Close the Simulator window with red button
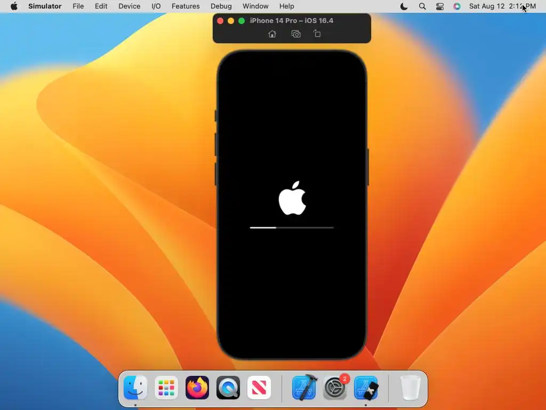Image resolution: width=546 pixels, height=410 pixels. pyautogui.click(x=220, y=21)
